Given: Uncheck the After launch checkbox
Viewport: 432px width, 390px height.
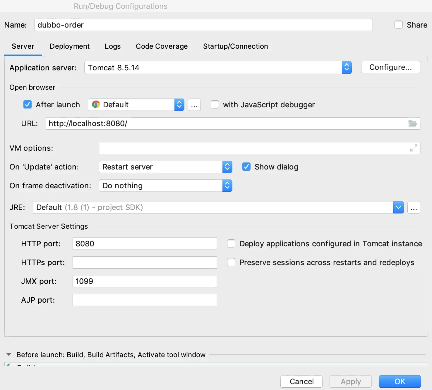Looking at the screenshot, I should pos(28,105).
